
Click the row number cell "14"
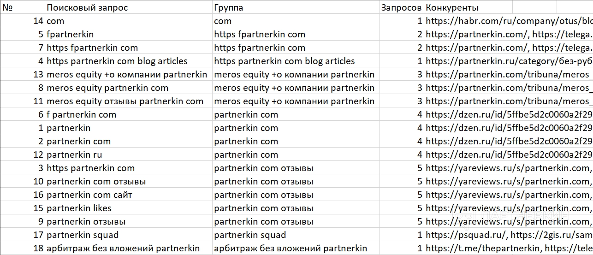point(38,21)
